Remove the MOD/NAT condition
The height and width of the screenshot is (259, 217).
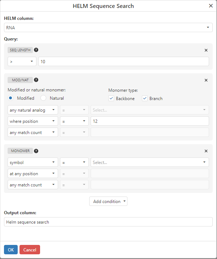[x=206, y=81]
